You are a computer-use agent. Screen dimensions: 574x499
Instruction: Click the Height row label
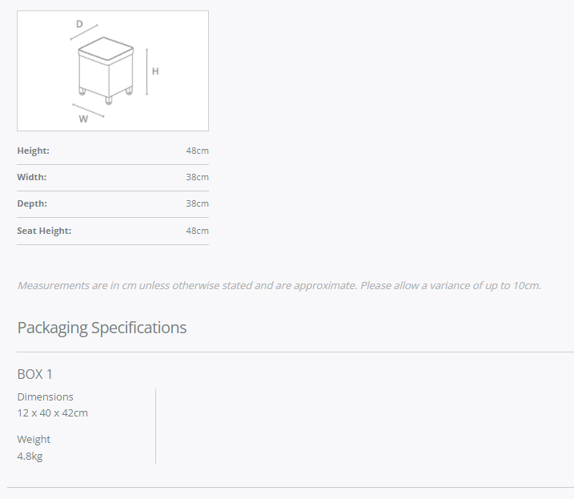[x=34, y=151]
